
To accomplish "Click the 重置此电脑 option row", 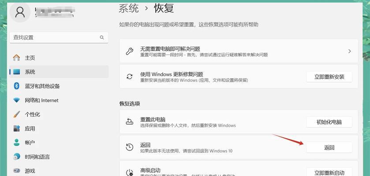I will click(x=212, y=122).
